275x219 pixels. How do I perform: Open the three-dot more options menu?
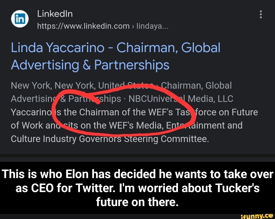click(x=260, y=14)
